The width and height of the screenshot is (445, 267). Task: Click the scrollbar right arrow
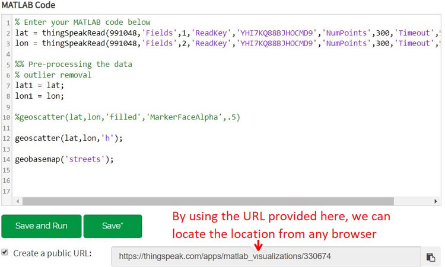pos(436,201)
